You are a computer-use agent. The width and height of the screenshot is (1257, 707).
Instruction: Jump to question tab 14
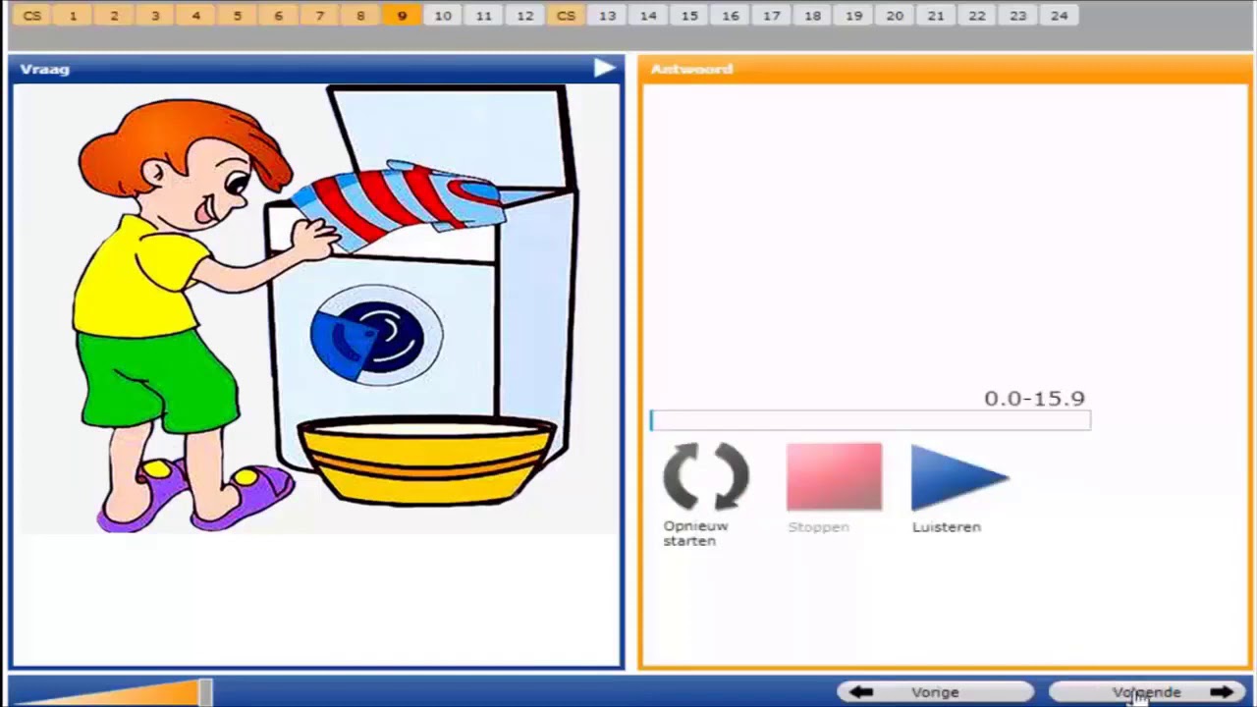[648, 16]
